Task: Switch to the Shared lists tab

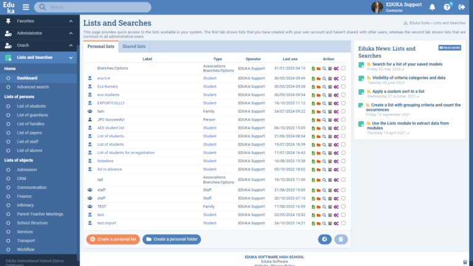Action: tap(134, 46)
